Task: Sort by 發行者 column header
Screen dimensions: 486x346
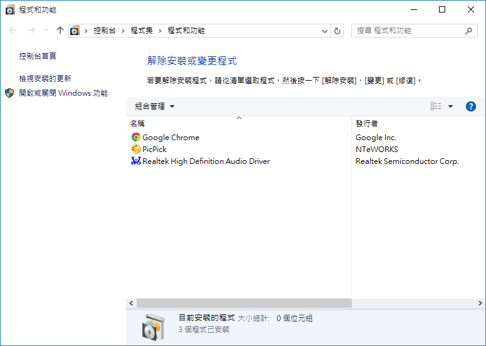Action: tap(419, 123)
